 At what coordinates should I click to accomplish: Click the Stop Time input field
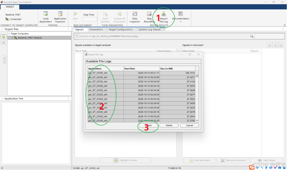pyautogui.click(x=90, y=19)
